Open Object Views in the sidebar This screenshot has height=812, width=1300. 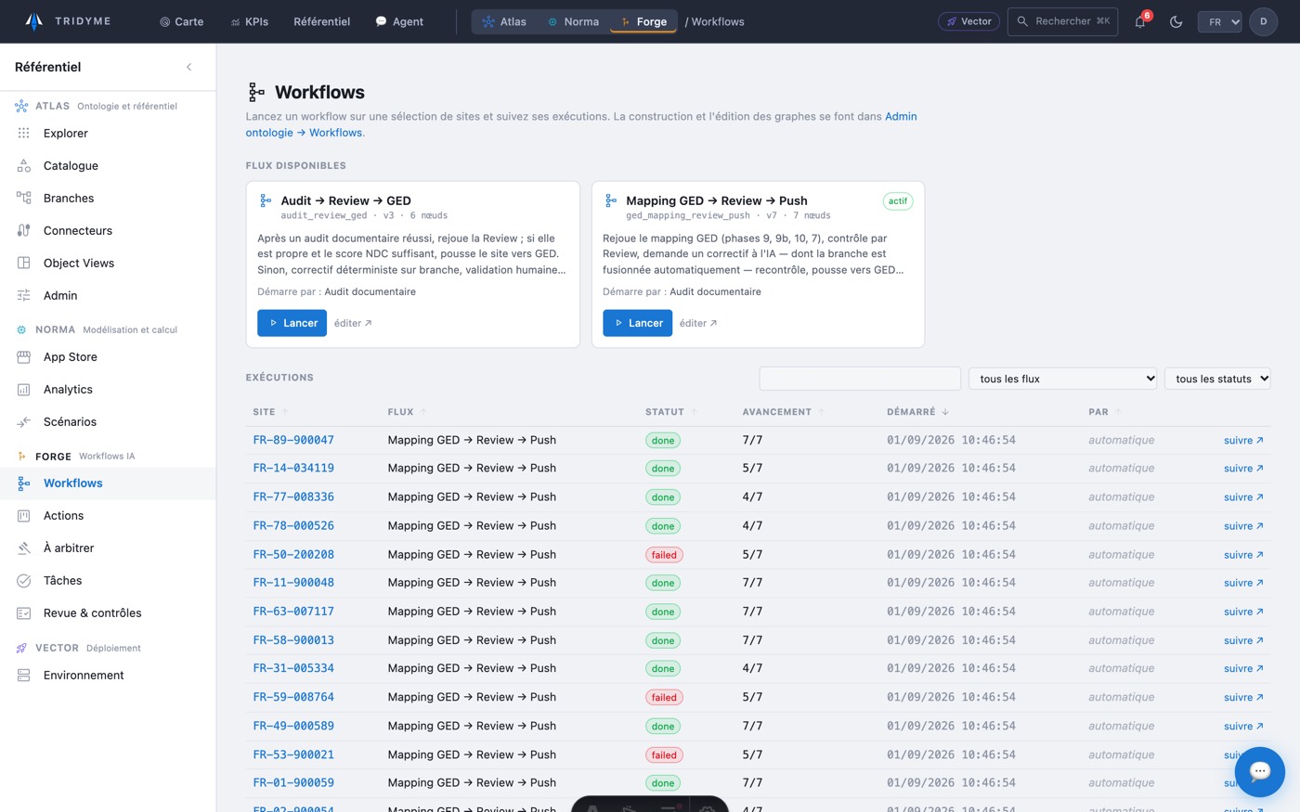[x=108, y=263]
